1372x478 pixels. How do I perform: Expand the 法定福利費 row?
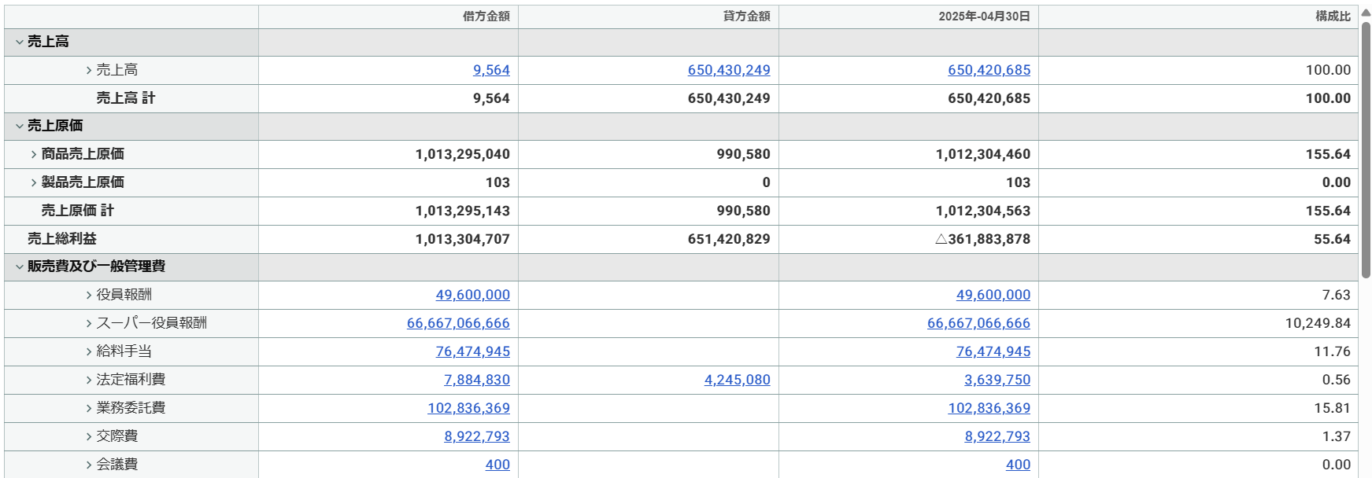(89, 381)
